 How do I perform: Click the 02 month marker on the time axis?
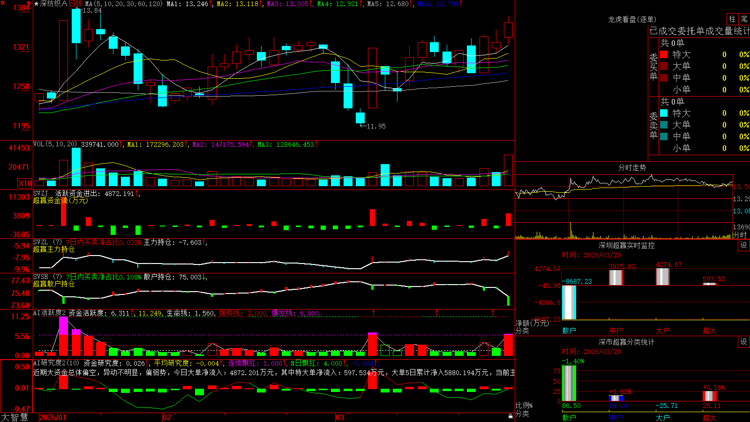point(167,417)
